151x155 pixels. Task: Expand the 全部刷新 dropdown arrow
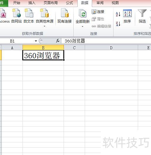click(x=82, y=26)
